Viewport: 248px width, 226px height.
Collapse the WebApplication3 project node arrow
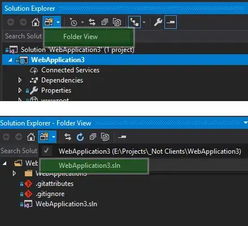coord(10,60)
